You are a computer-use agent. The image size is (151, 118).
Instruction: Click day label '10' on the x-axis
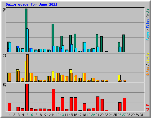pos(49,115)
